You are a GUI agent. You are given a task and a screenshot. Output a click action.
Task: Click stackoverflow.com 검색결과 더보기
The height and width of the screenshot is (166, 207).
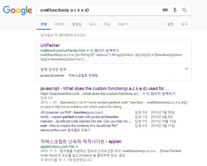tap(65, 130)
